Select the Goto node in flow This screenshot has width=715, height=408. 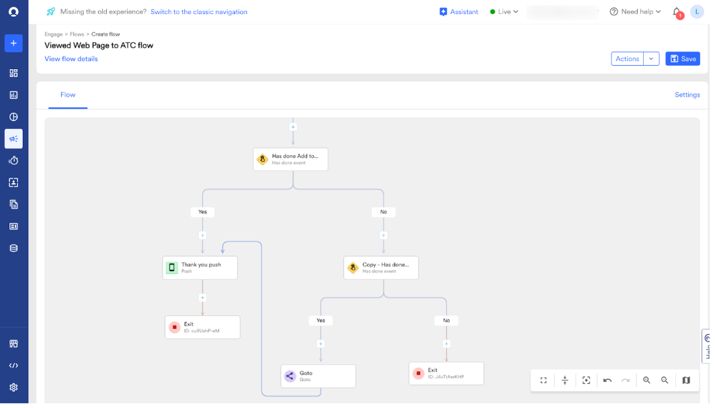[319, 376]
